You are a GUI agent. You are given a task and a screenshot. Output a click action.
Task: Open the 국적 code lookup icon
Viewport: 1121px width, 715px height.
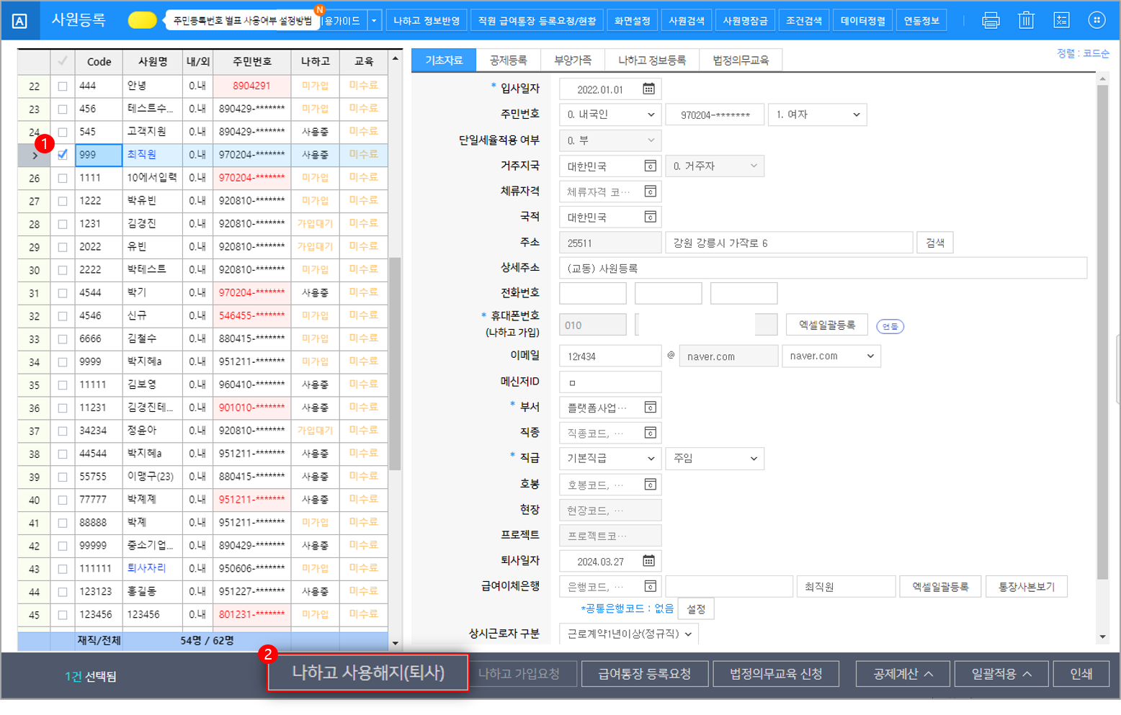650,217
